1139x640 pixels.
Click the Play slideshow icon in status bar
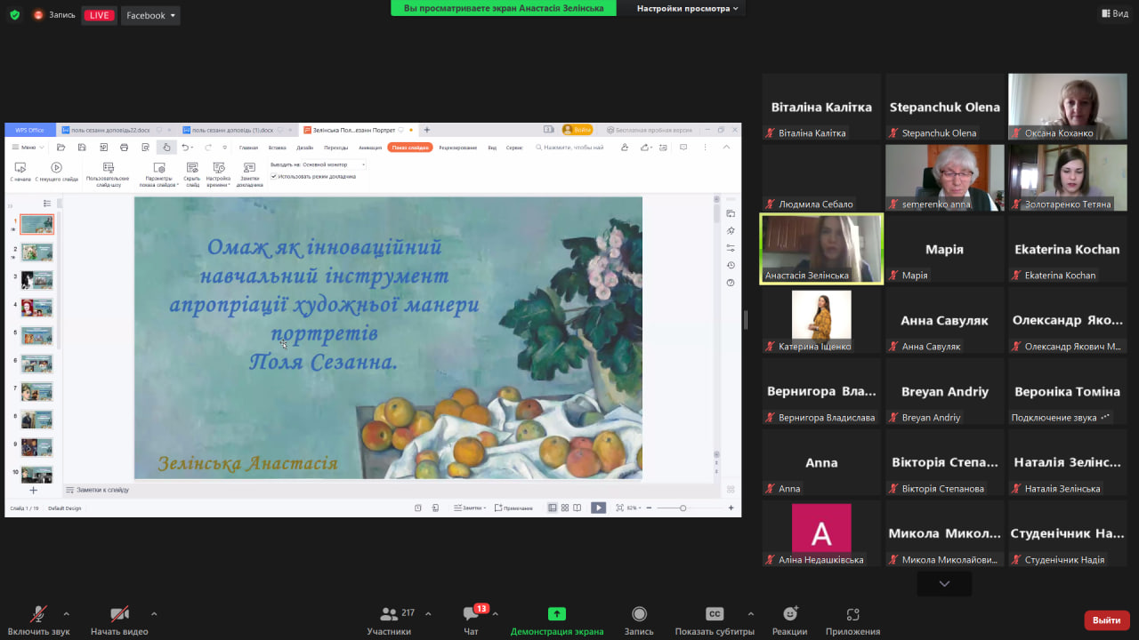click(x=598, y=508)
